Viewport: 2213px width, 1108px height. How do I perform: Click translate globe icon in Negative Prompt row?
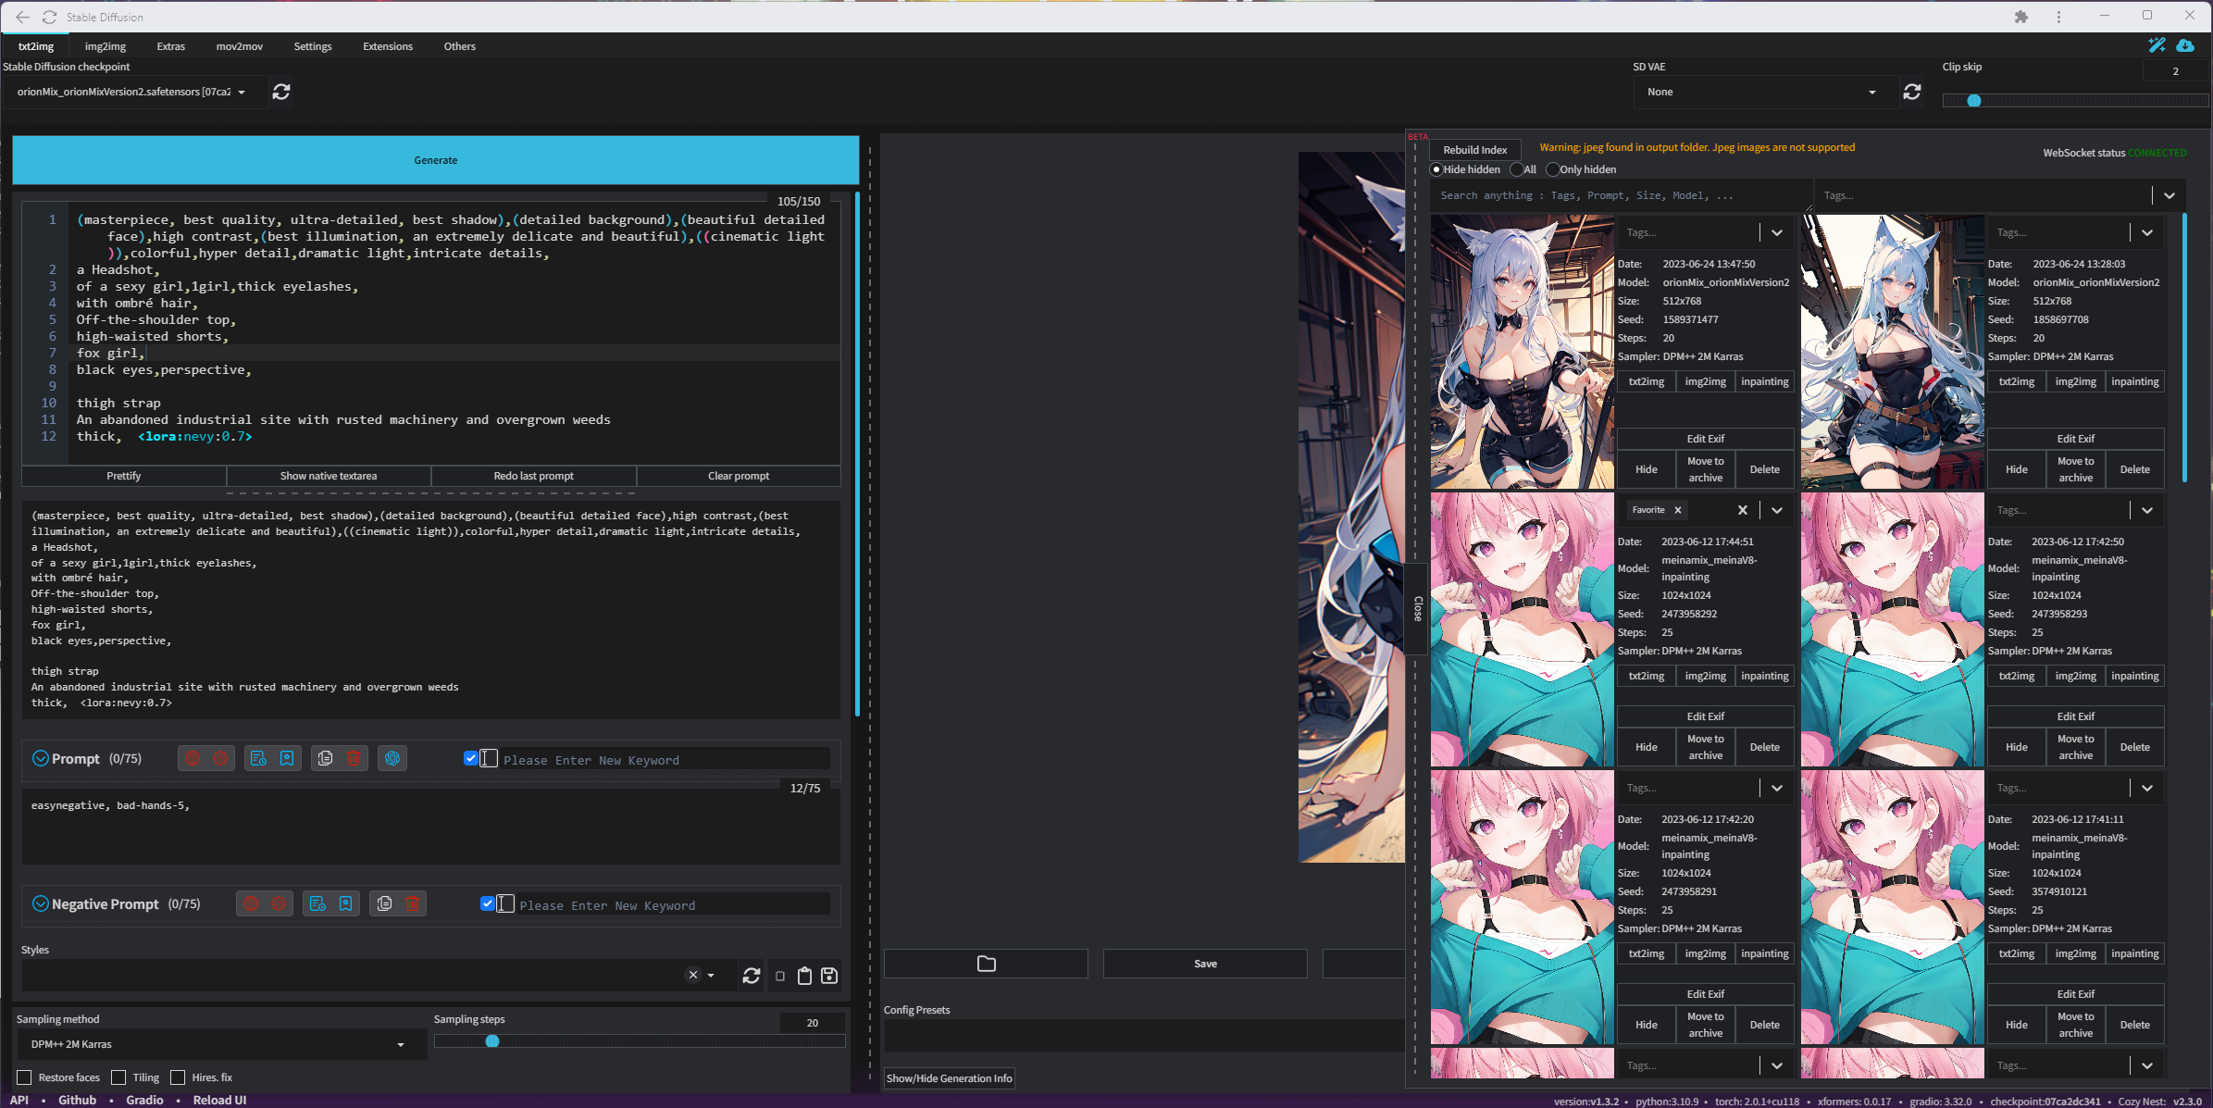(251, 904)
